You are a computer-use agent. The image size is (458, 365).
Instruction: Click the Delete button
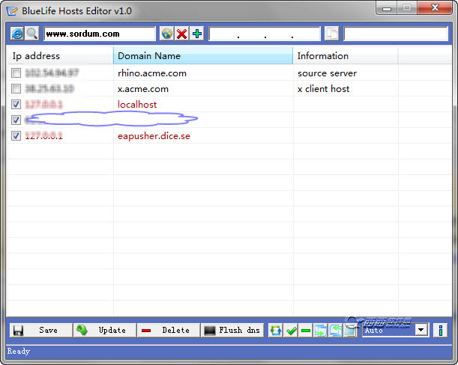[169, 331]
